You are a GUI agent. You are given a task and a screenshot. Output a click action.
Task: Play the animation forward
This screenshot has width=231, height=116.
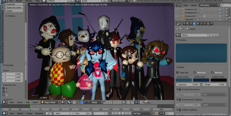[x=123, y=113]
